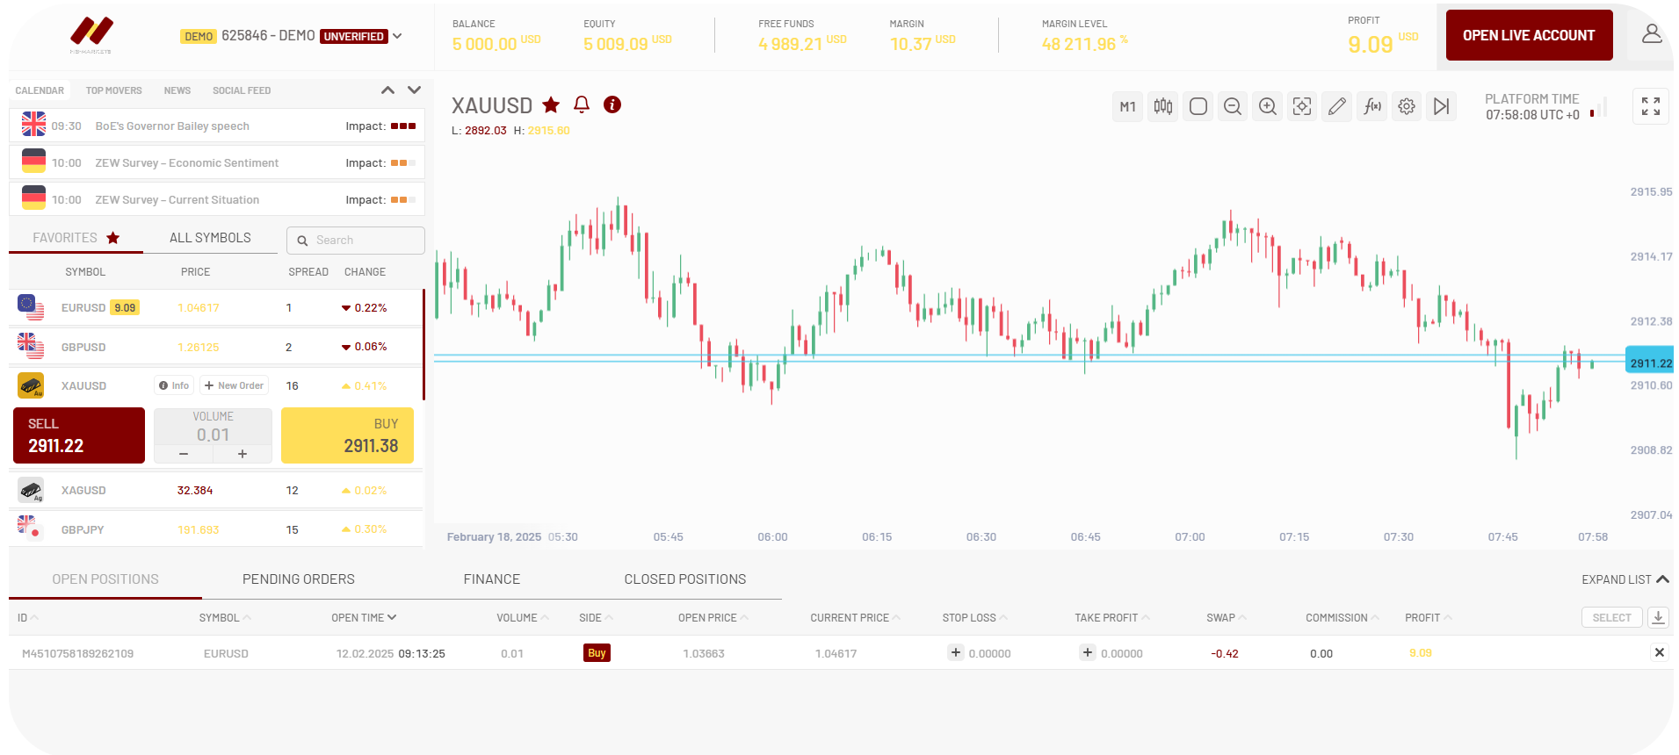1679x755 pixels.
Task: Open the M1 timeframe selector
Action: point(1127,106)
